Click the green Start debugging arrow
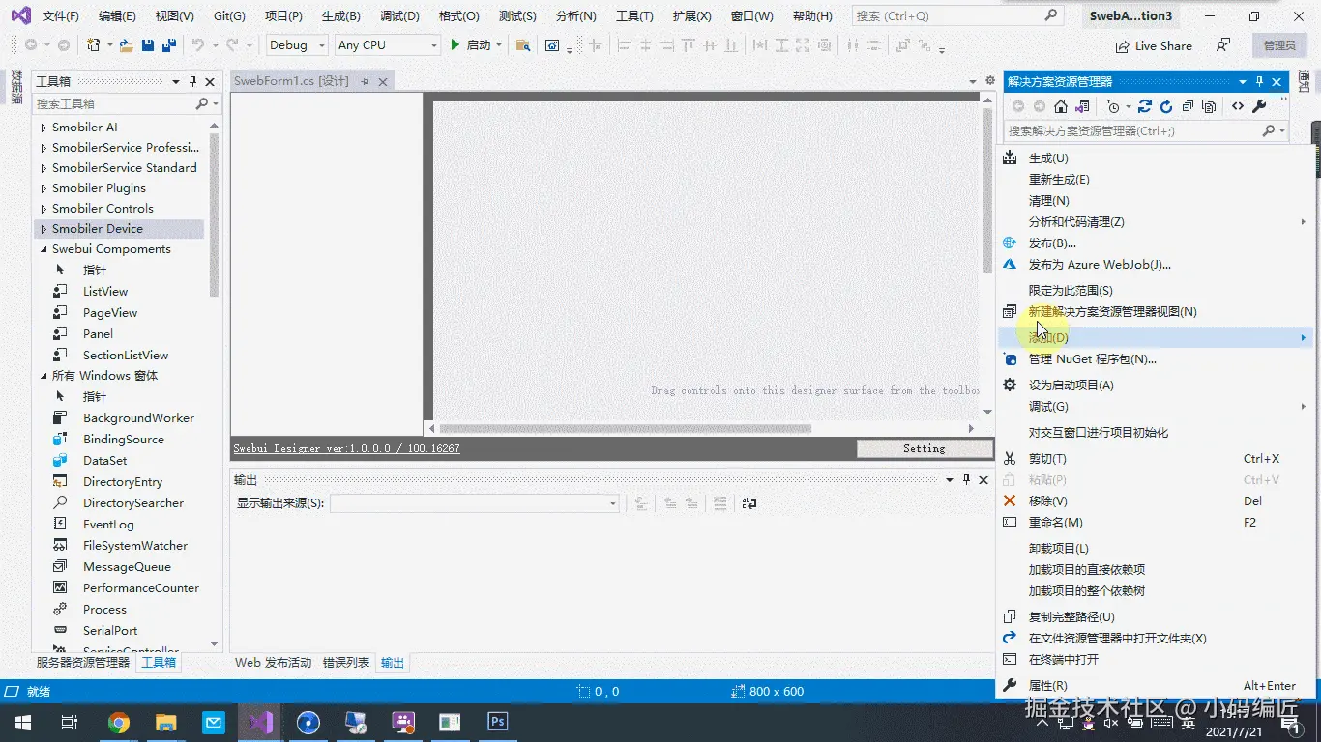1321x742 pixels. point(455,45)
